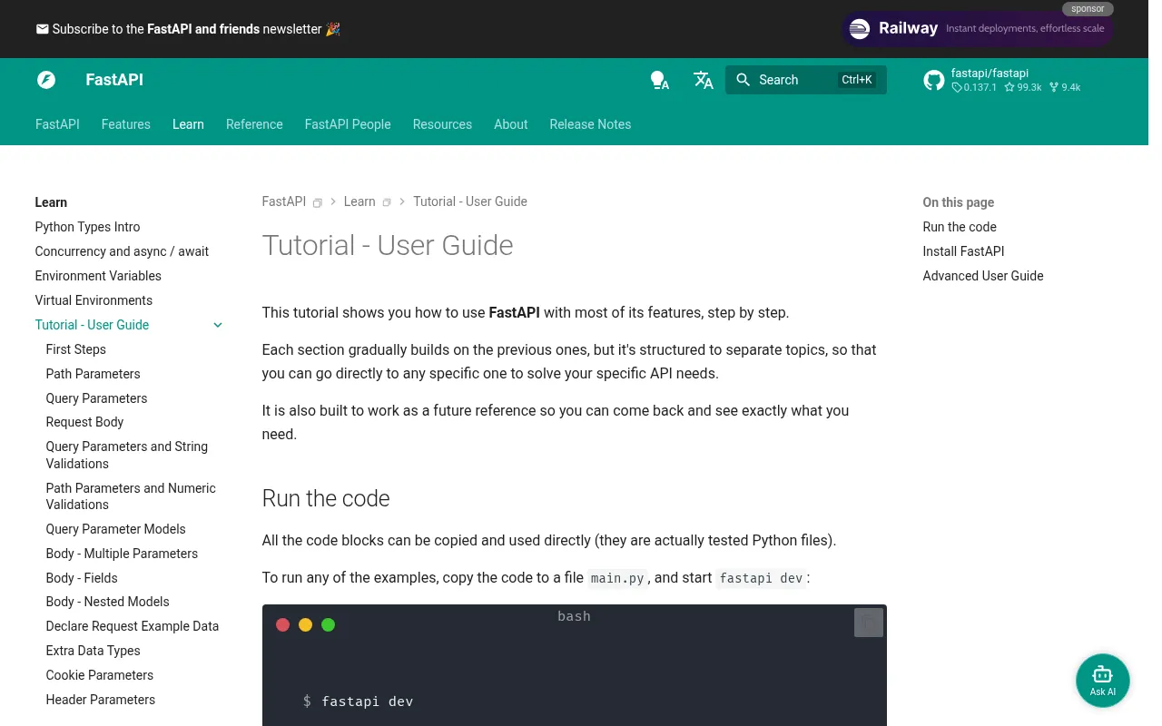Jump to Advanced User Guide section

(983, 276)
